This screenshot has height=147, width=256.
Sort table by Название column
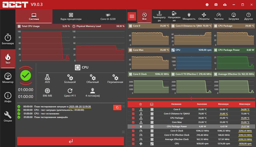[x=176, y=104]
